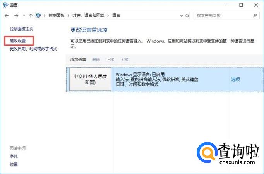This screenshot has width=264, height=174.
Task: Expand chevron before 控制面板 breadcrumb
Action: click(45, 15)
